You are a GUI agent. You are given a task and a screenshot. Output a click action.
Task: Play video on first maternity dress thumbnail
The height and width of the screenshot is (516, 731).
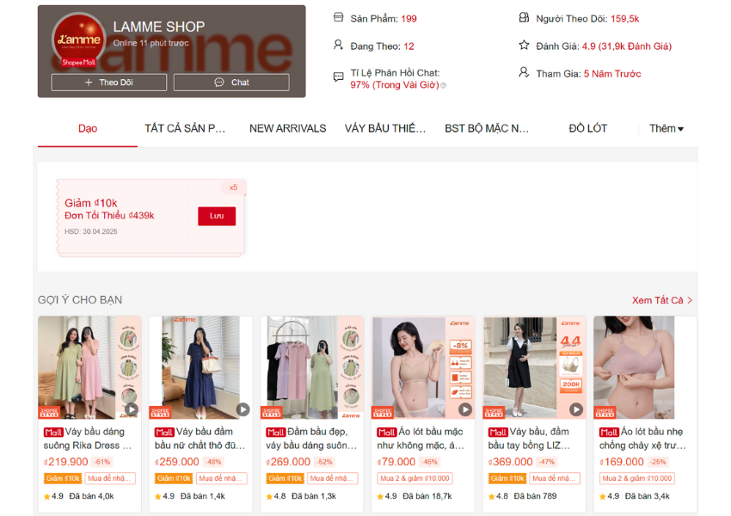pos(132,409)
